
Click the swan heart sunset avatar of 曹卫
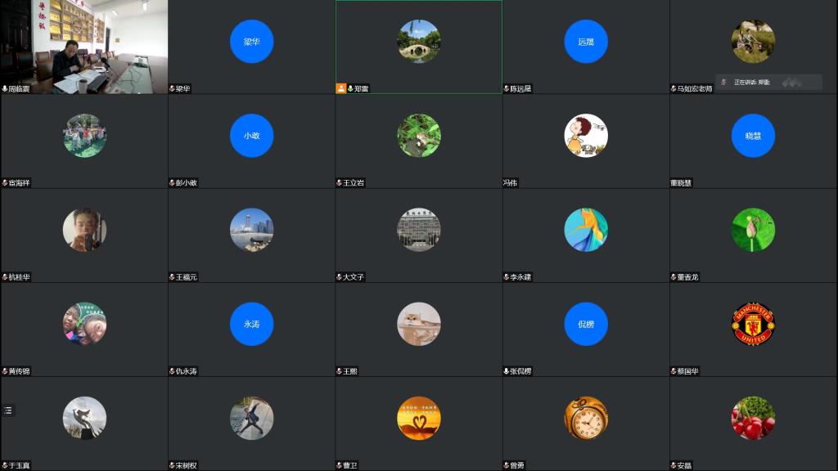point(419,418)
